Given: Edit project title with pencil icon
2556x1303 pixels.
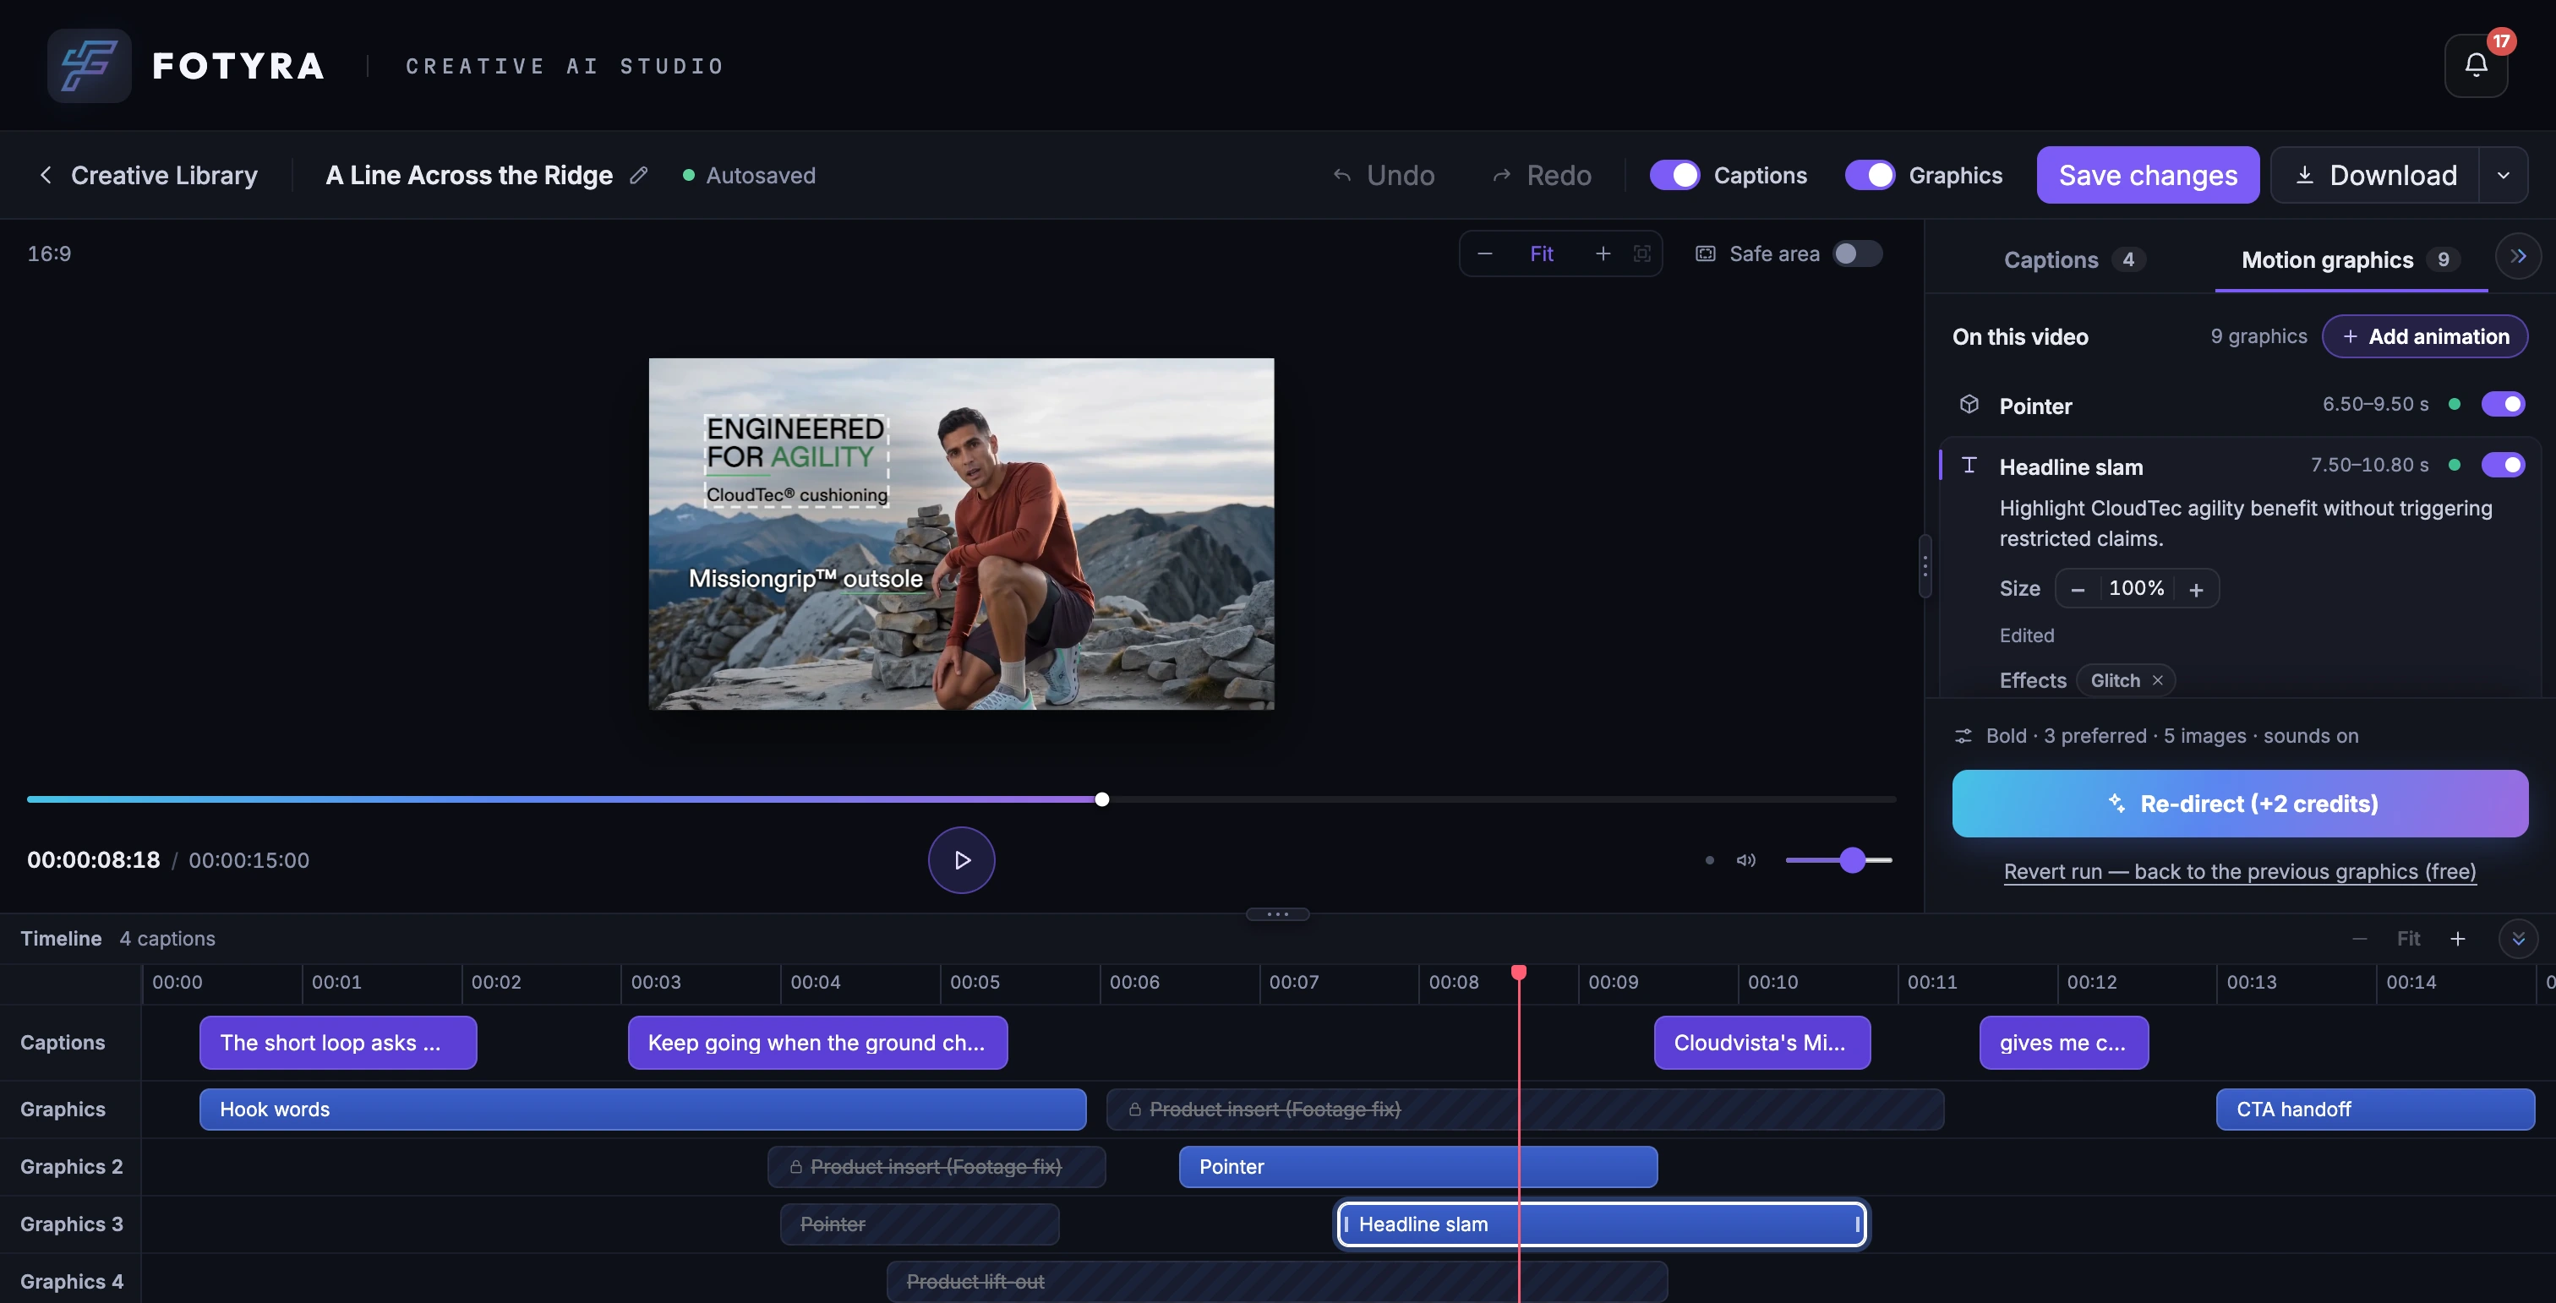Looking at the screenshot, I should (639, 176).
